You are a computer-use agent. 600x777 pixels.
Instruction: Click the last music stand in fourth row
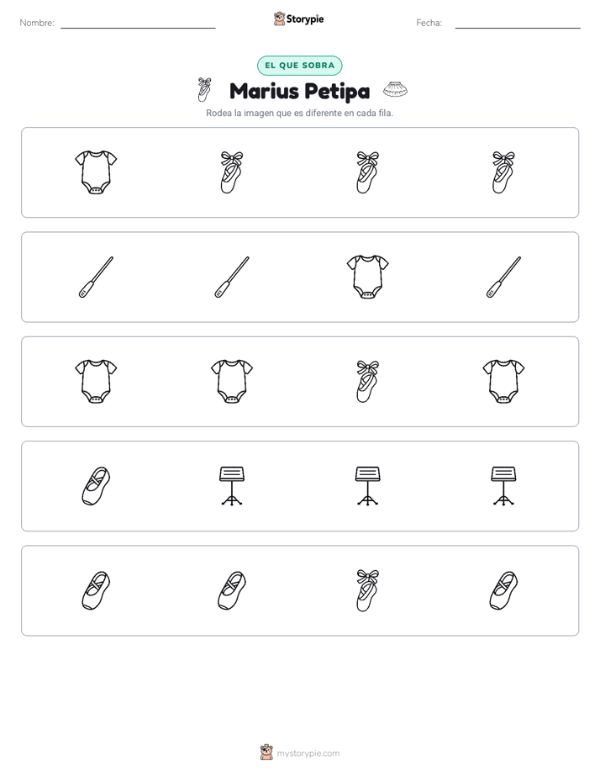pos(503,486)
